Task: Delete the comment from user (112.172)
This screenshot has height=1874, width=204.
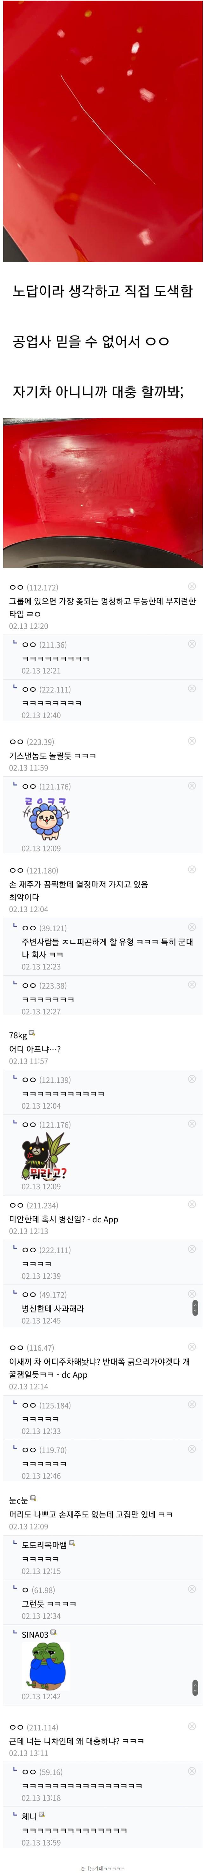Action: tap(192, 586)
